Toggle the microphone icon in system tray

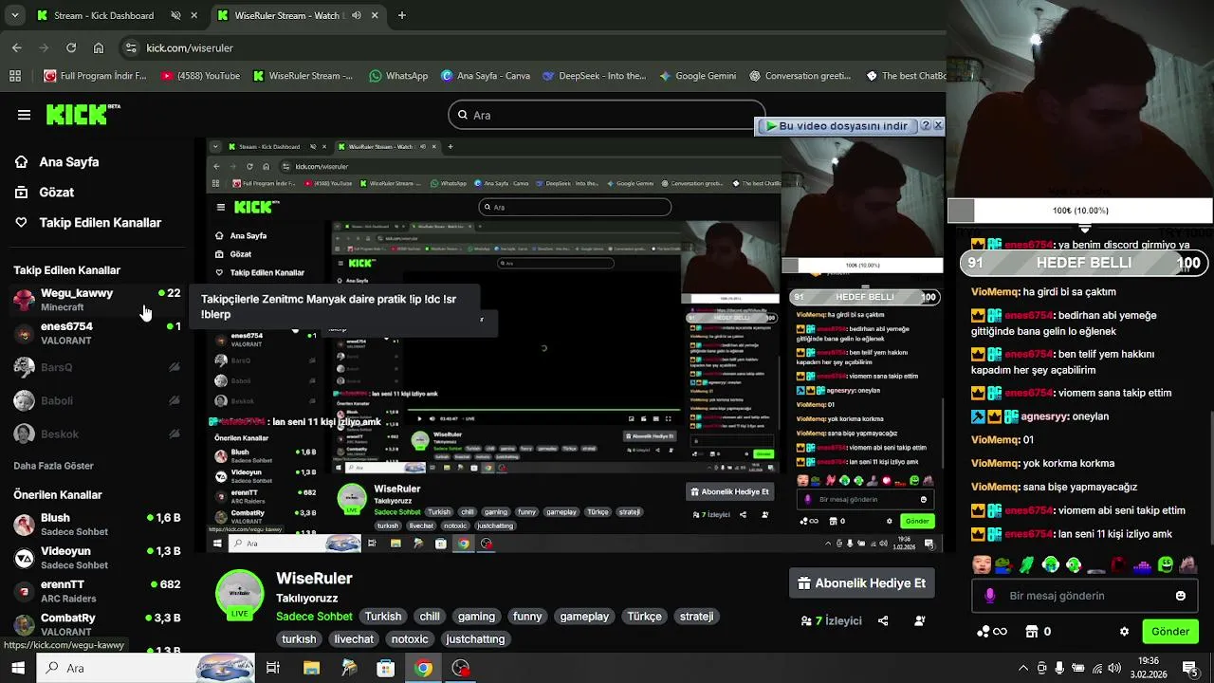tap(1059, 668)
